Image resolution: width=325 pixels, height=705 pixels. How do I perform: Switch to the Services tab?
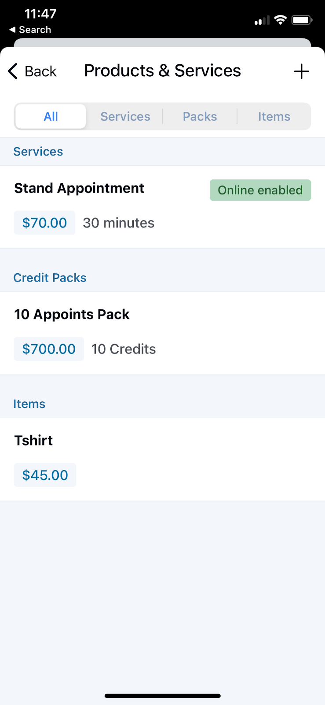(x=125, y=116)
